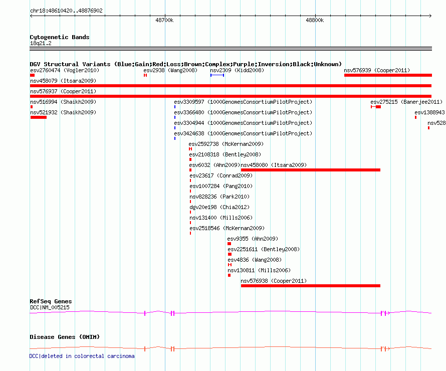Image resolution: width=446 pixels, height=371 pixels.
Task: Select the esv9355 (Ahn2009) red square
Action: [x=229, y=244]
